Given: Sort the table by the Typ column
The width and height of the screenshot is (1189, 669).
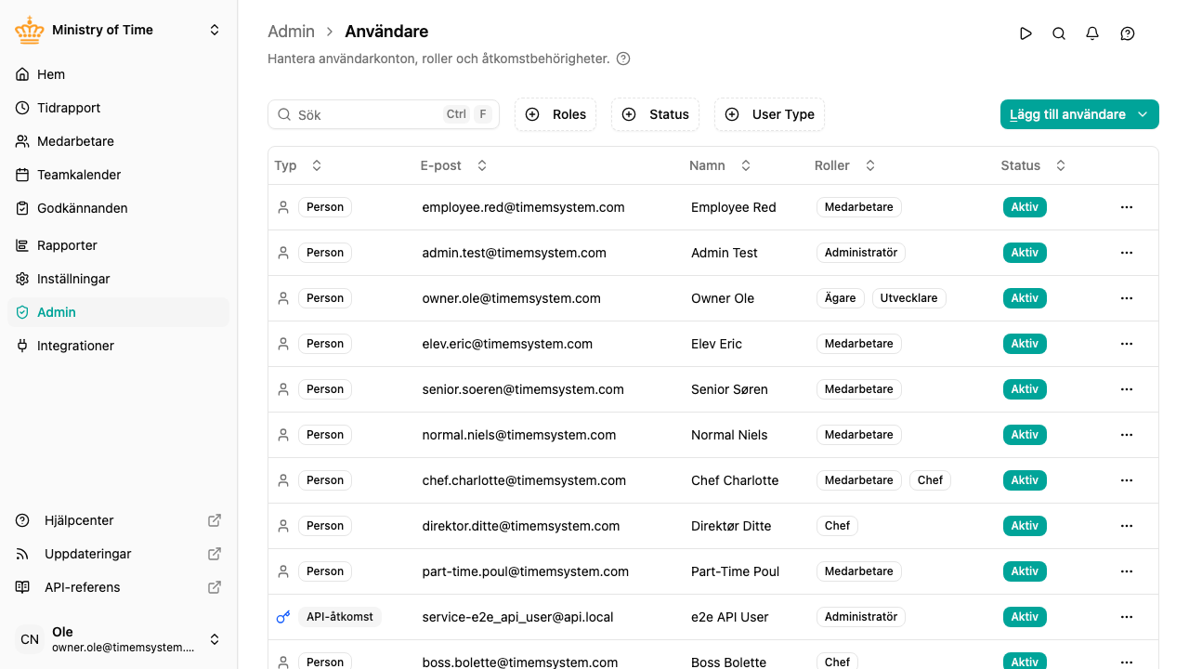Looking at the screenshot, I should pos(298,165).
